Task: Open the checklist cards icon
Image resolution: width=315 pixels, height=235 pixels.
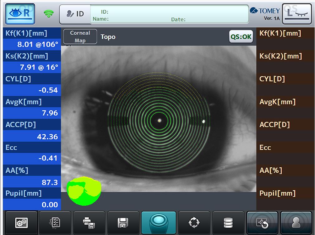Action: click(x=55, y=223)
